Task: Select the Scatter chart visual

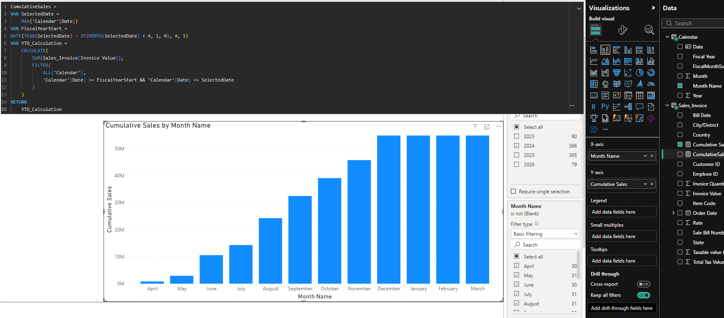Action: click(x=628, y=73)
